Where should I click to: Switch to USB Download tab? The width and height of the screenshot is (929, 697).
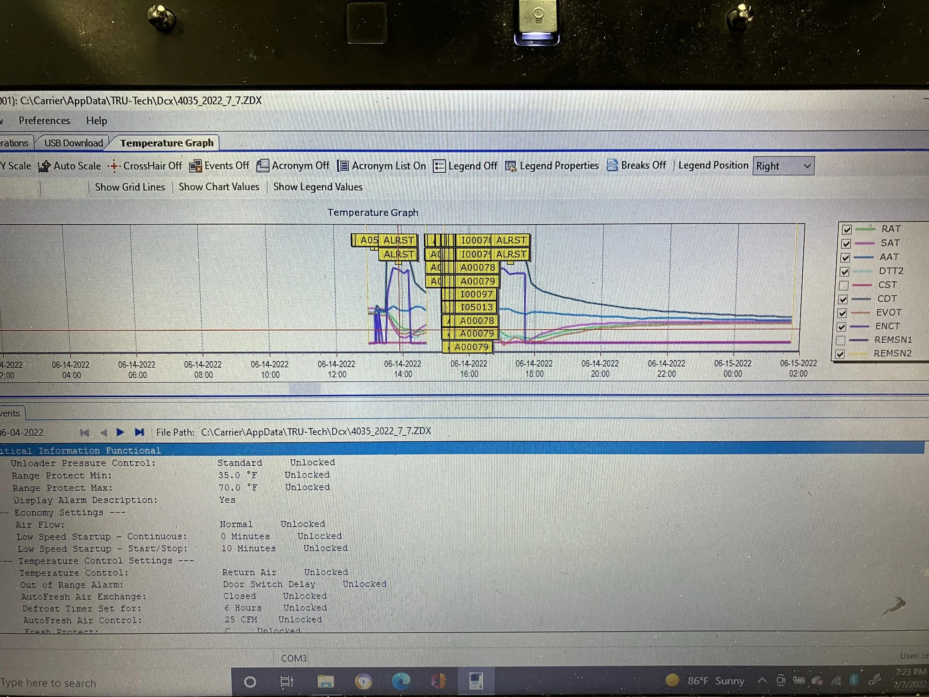click(x=74, y=143)
